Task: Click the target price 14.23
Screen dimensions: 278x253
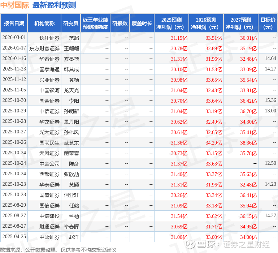Action: tap(270, 184)
